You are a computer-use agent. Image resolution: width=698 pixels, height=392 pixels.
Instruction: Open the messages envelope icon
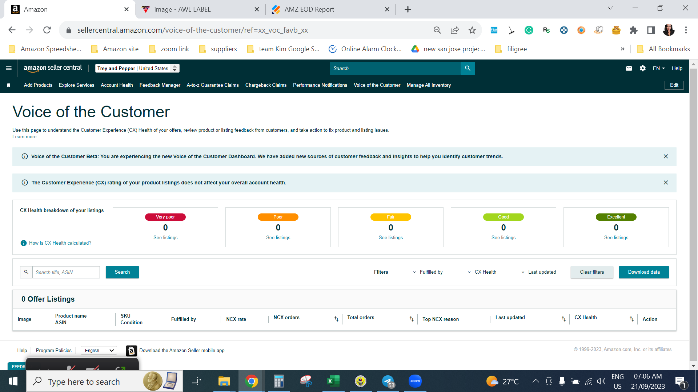pos(629,68)
